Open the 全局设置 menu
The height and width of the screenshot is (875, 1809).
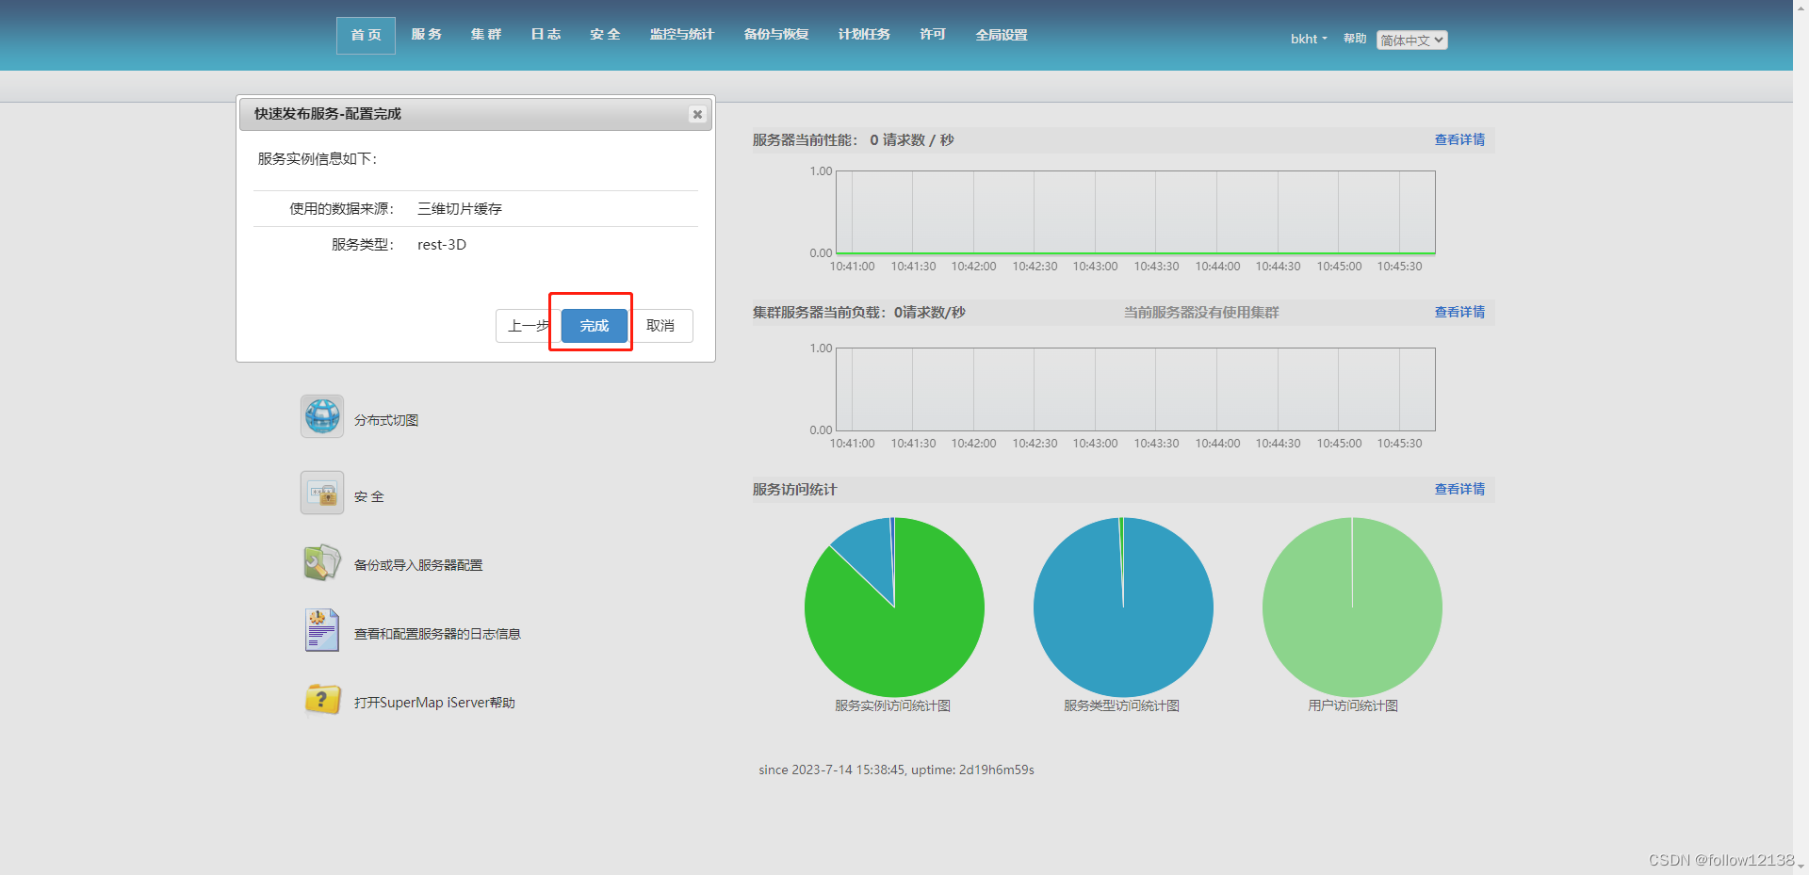pyautogui.click(x=1001, y=34)
